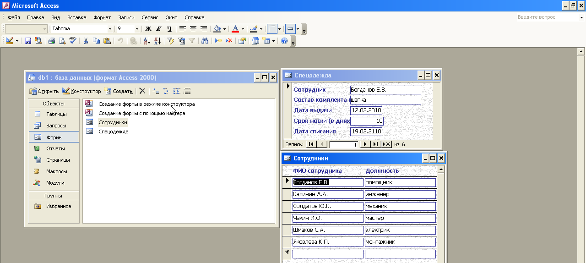Toggle align right for text

click(x=204, y=28)
